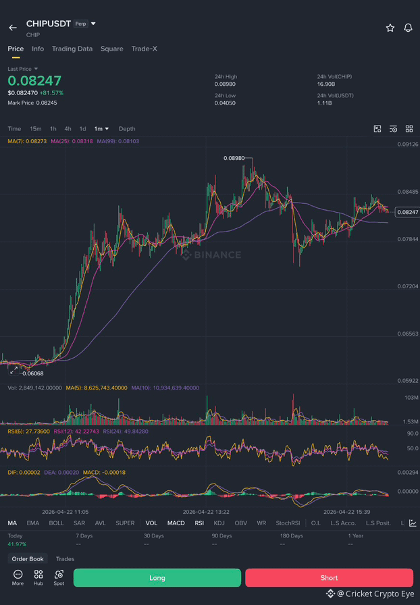Enable the KDJ sub-indicator
The width and height of the screenshot is (420, 605).
point(219,523)
